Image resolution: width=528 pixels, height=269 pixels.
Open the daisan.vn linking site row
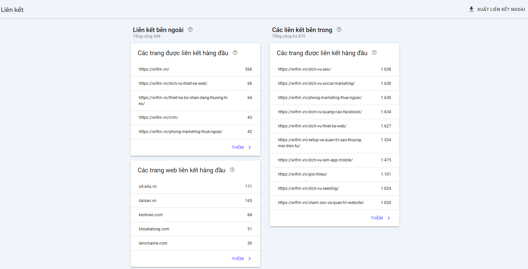click(x=195, y=201)
